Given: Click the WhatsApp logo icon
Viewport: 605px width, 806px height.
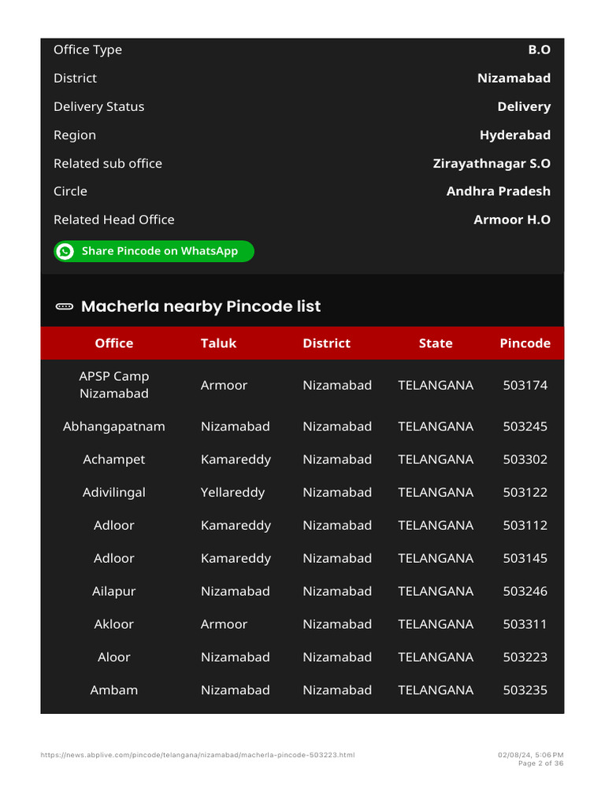Looking at the screenshot, I should (x=66, y=251).
